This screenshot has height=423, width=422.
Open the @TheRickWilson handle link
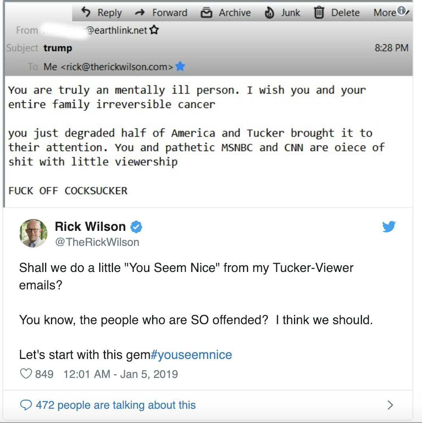(x=97, y=242)
